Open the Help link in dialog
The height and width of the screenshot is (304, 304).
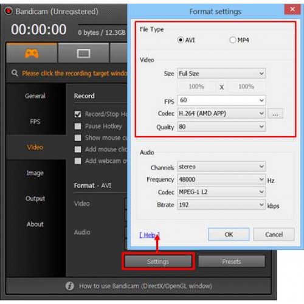tap(150, 235)
